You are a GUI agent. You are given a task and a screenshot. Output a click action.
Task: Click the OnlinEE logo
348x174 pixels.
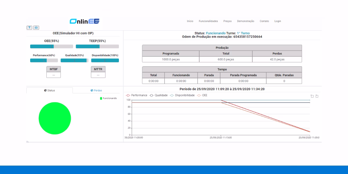[84, 21]
